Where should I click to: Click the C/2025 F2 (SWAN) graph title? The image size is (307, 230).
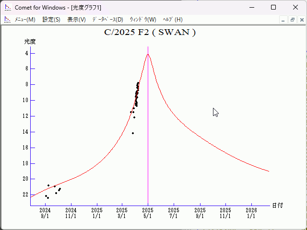[150, 33]
